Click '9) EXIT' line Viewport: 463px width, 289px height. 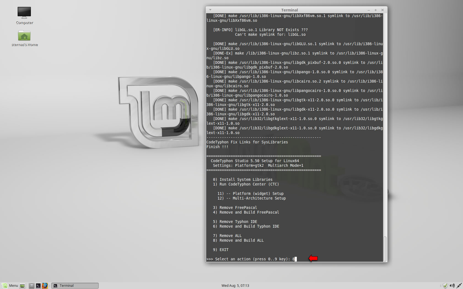pyautogui.click(x=220, y=250)
